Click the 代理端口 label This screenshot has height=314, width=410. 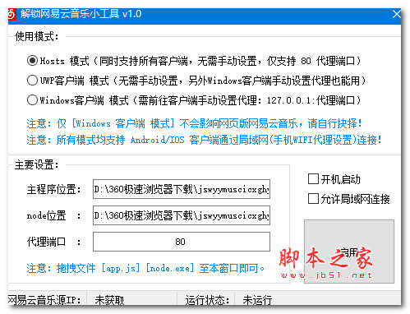53,242
